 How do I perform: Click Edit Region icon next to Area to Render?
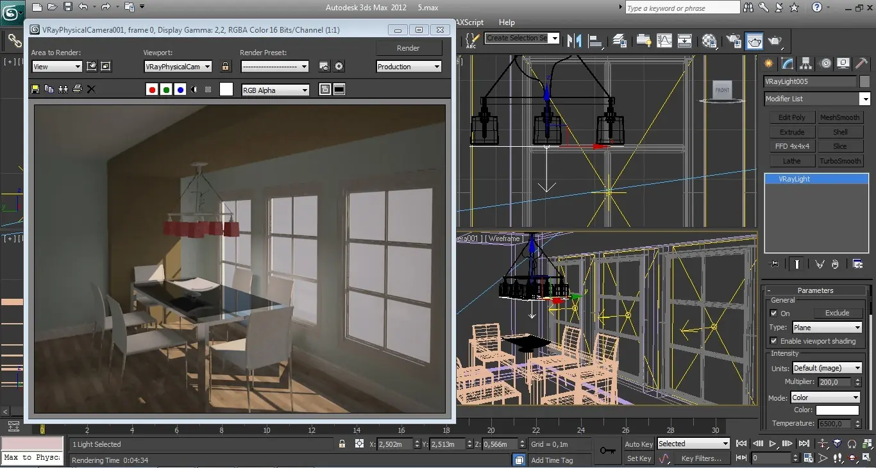tap(92, 66)
